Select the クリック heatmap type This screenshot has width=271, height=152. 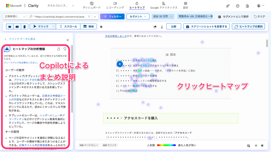[41, 27]
